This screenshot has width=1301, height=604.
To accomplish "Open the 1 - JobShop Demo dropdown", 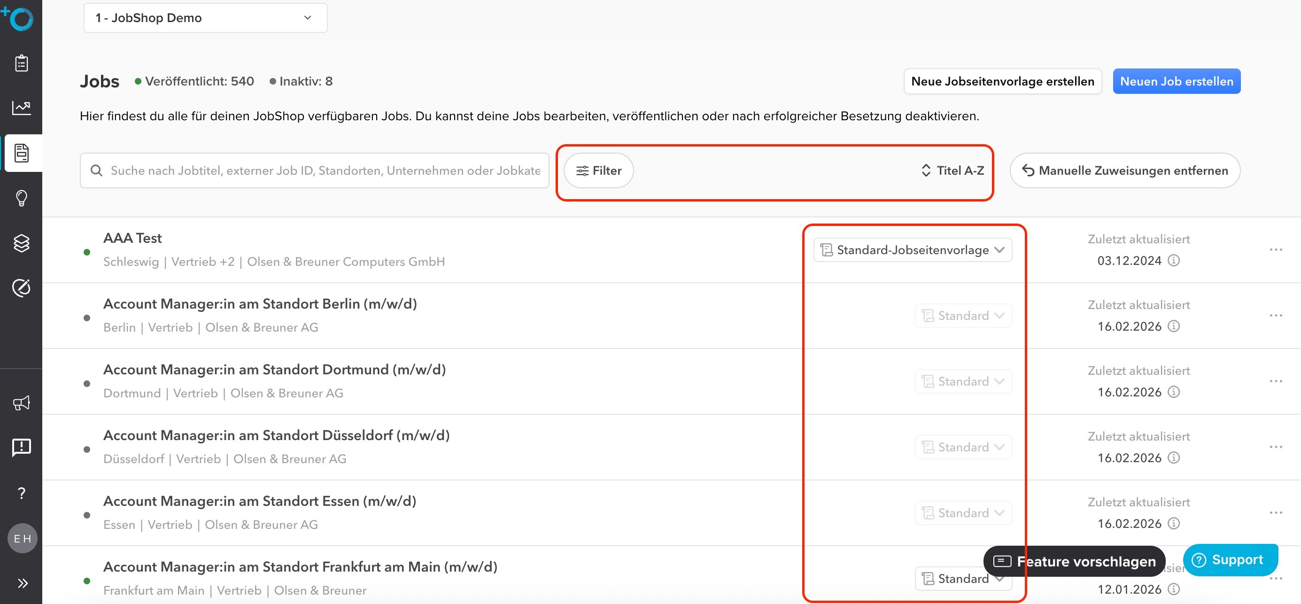I will coord(205,18).
